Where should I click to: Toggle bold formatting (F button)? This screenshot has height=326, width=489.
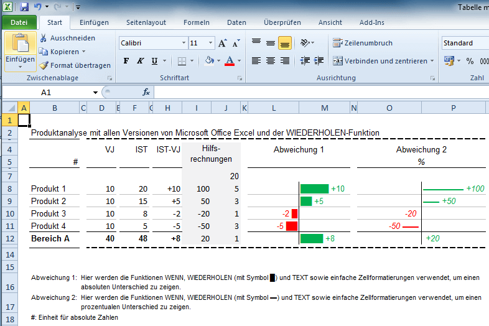tap(126, 61)
